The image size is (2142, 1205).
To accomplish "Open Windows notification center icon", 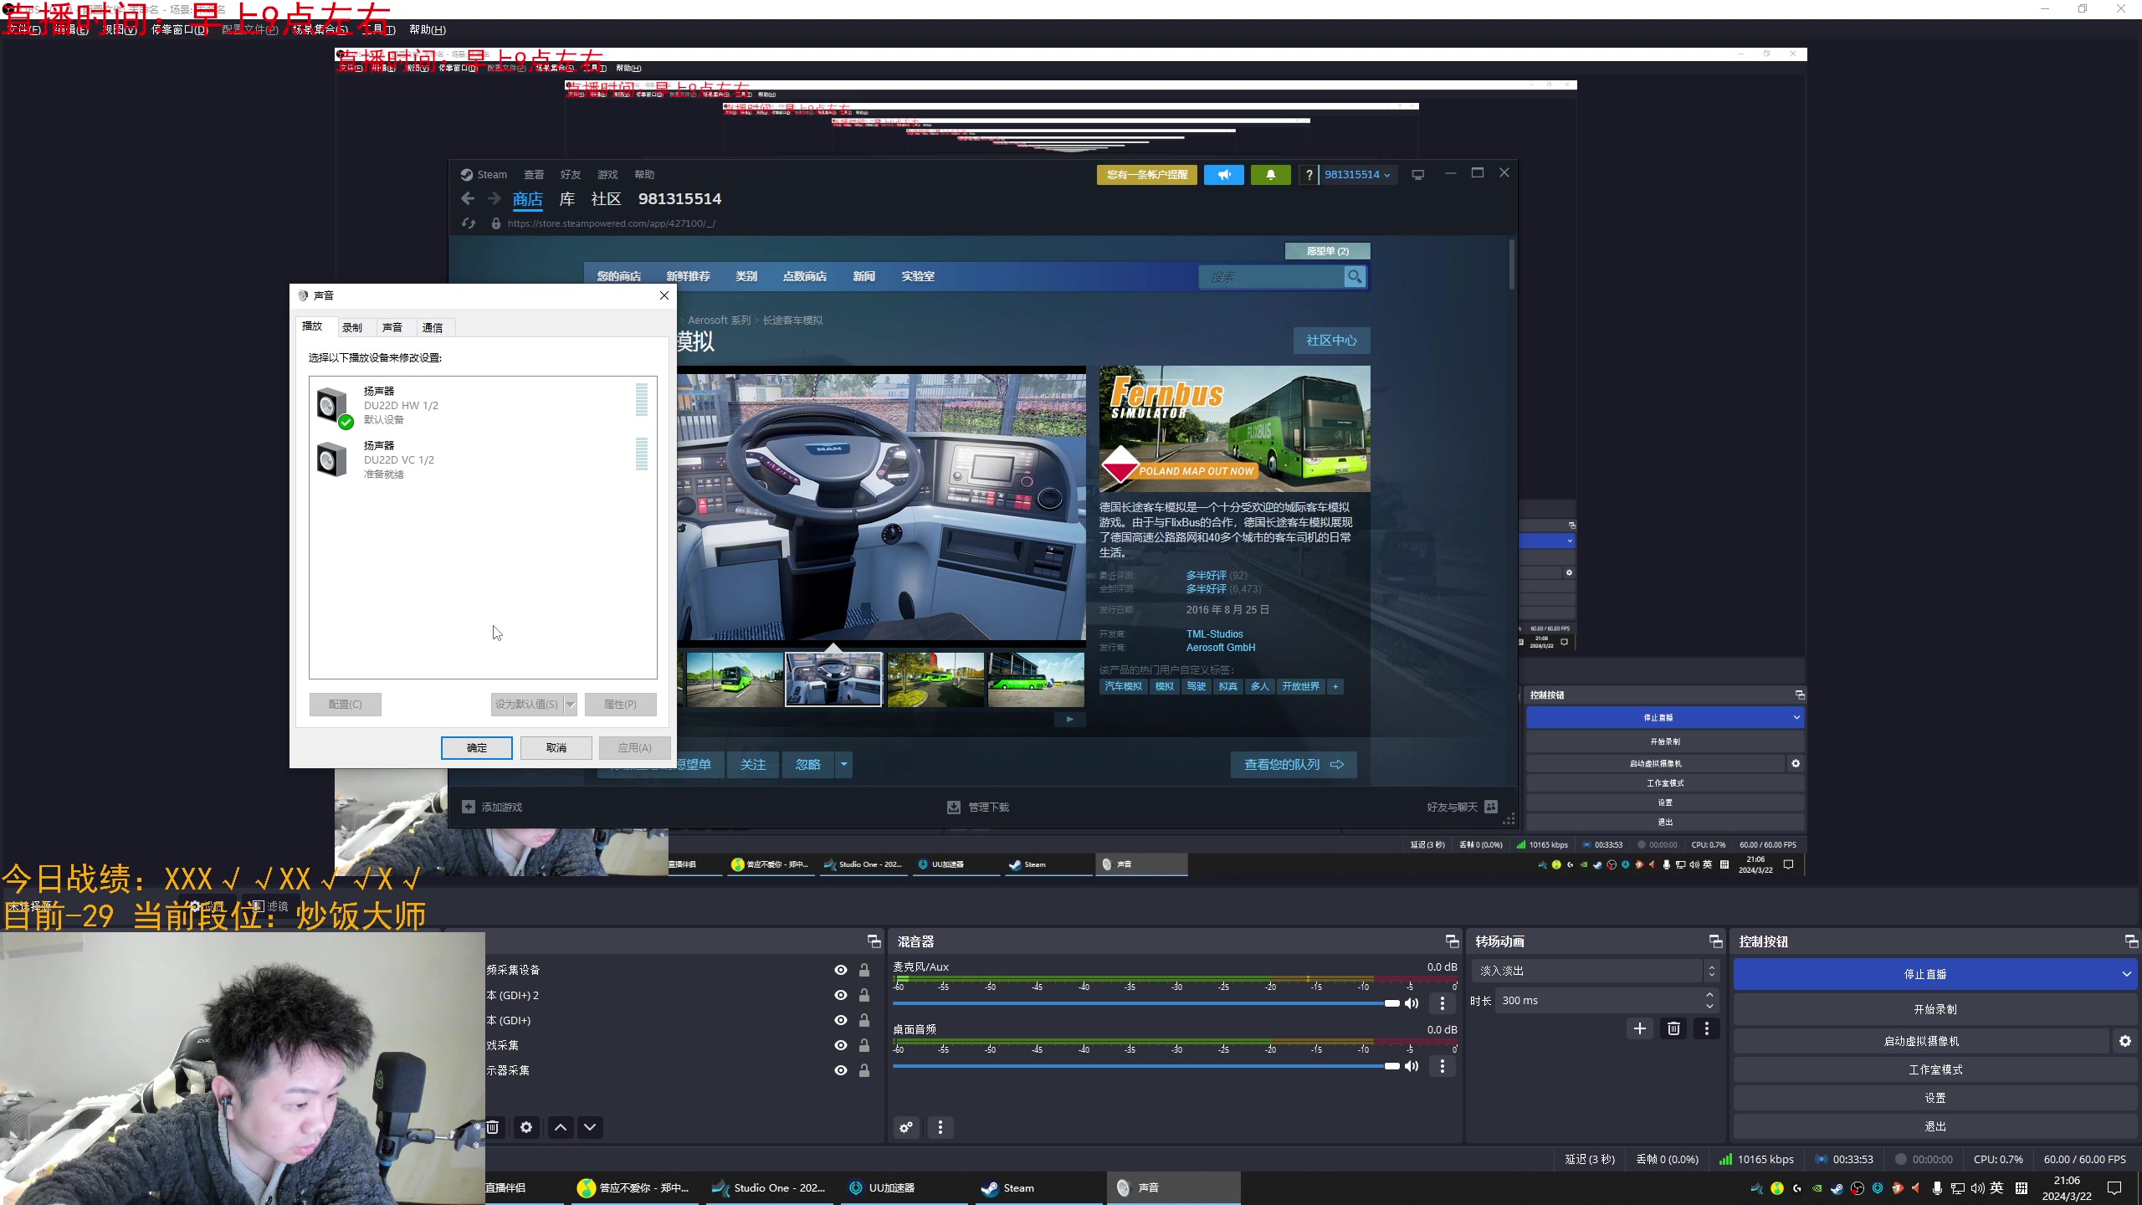I will 2114,1188.
